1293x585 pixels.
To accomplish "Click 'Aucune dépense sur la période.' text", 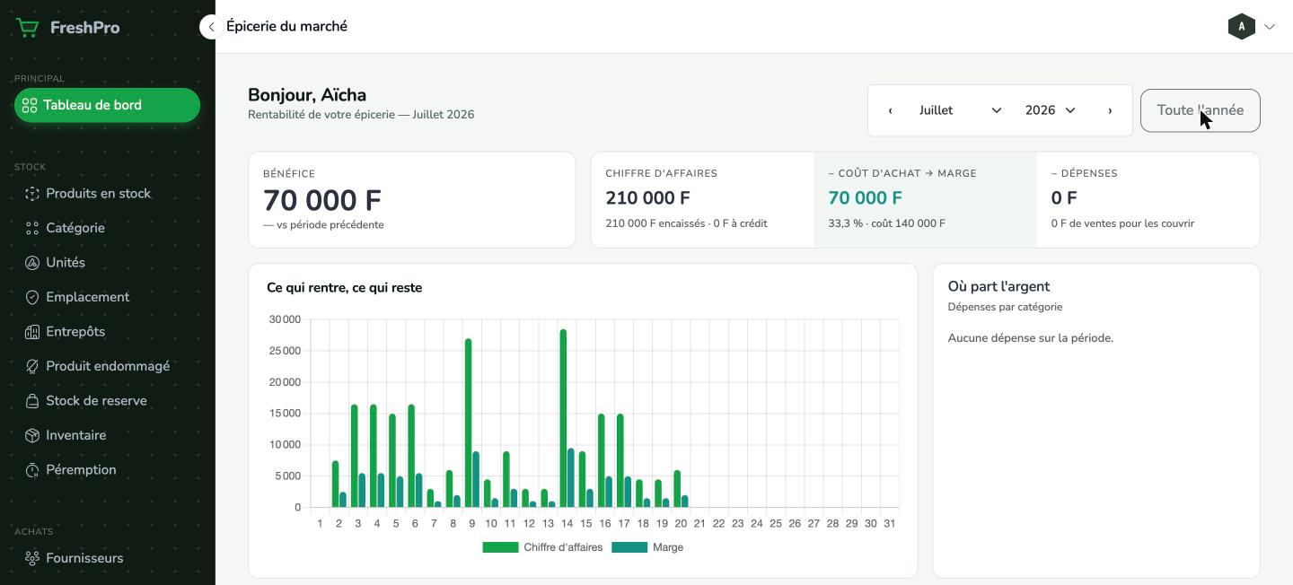I will 1031,338.
